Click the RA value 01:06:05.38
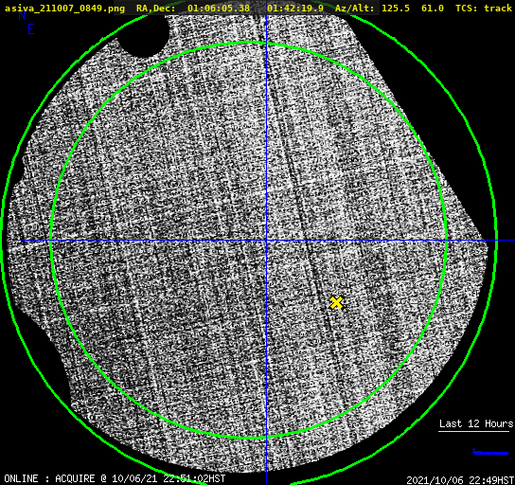 219,9
